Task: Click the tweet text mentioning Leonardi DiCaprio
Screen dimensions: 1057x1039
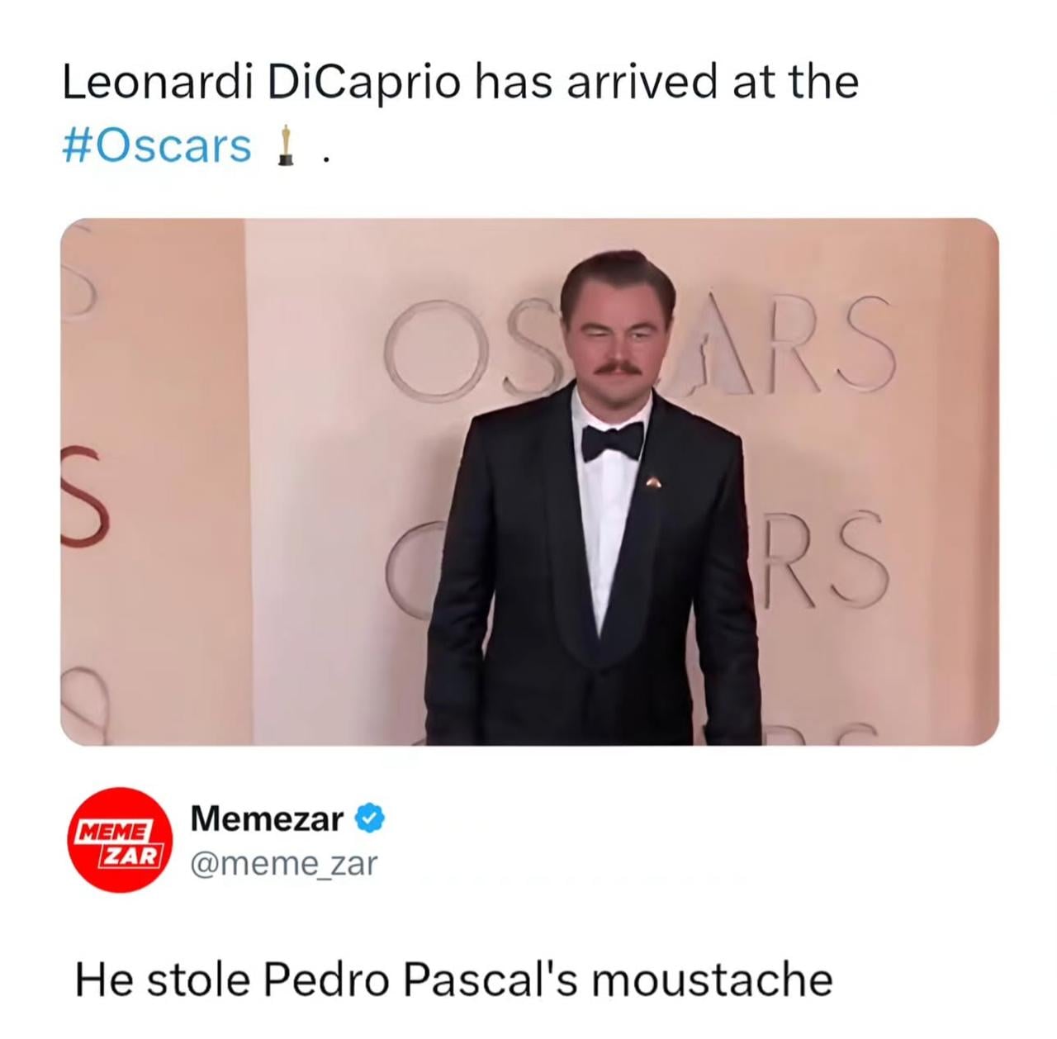Action: 459,80
